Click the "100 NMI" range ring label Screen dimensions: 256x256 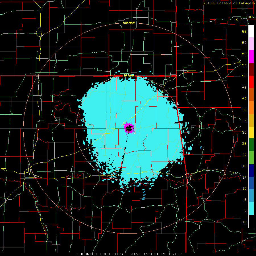click(129, 23)
